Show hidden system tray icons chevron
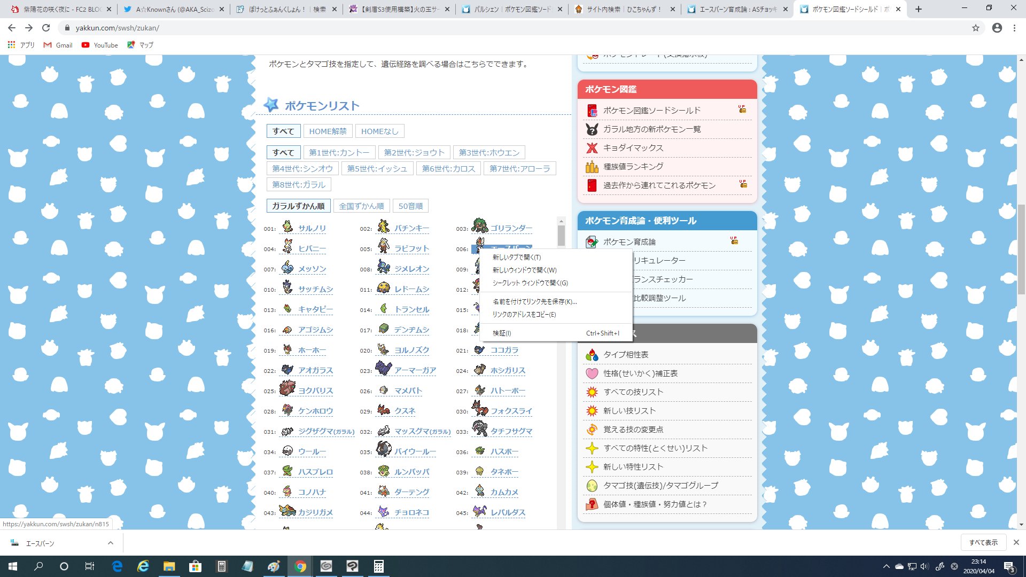 [887, 566]
